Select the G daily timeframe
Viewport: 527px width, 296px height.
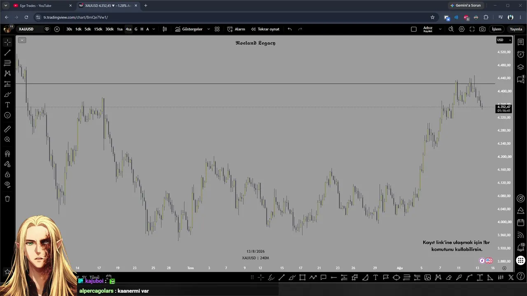pos(136,29)
